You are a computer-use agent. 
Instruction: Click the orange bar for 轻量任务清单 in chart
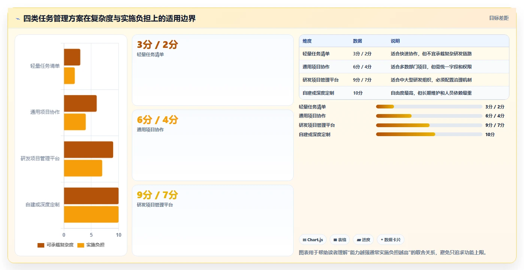pyautogui.click(x=69, y=76)
